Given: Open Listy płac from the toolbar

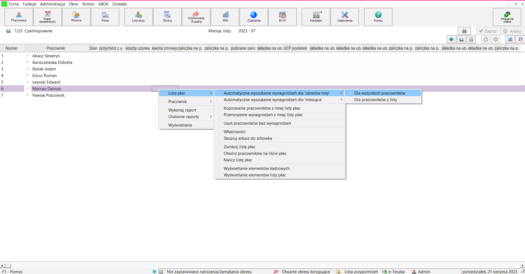Looking at the screenshot, I should pos(138,17).
